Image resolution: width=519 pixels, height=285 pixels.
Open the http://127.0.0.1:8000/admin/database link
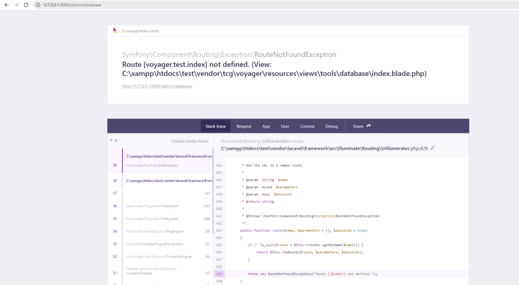(x=157, y=86)
